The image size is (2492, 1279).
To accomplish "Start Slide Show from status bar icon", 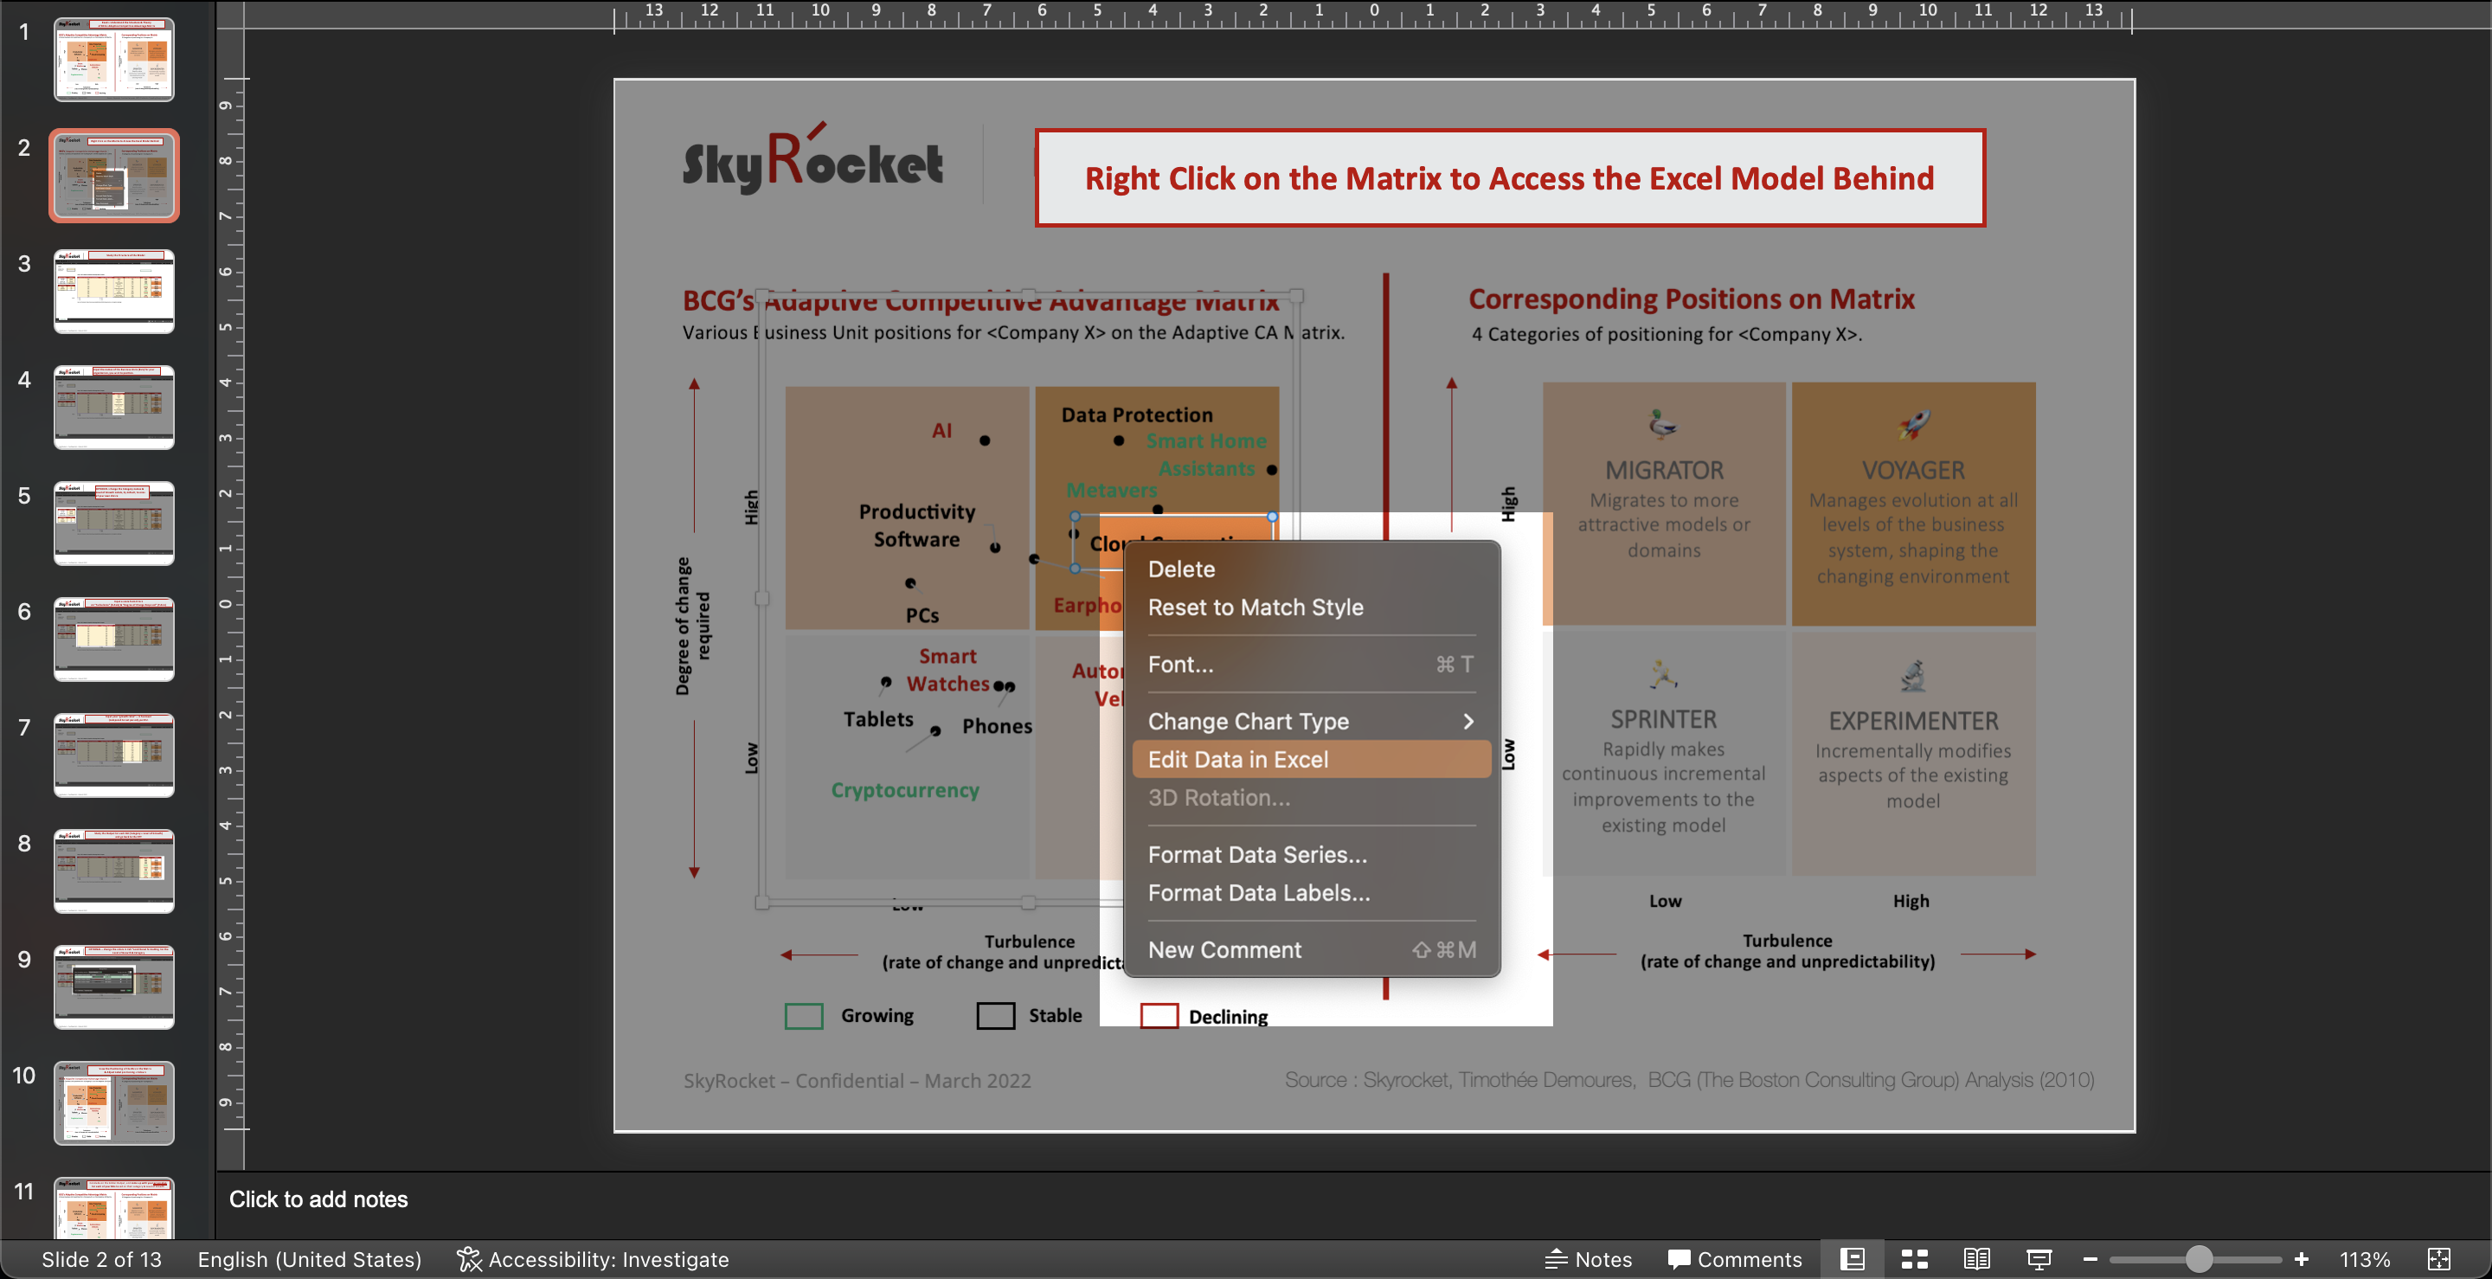I will (x=2039, y=1259).
